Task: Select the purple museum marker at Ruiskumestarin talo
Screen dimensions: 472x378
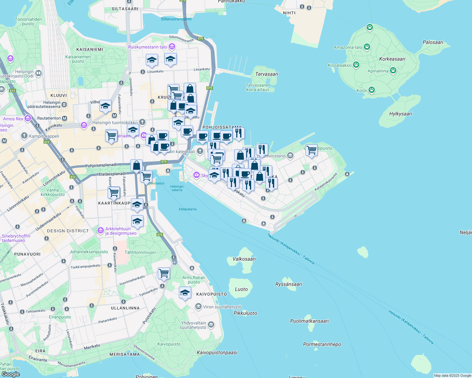Action: [x=171, y=47]
